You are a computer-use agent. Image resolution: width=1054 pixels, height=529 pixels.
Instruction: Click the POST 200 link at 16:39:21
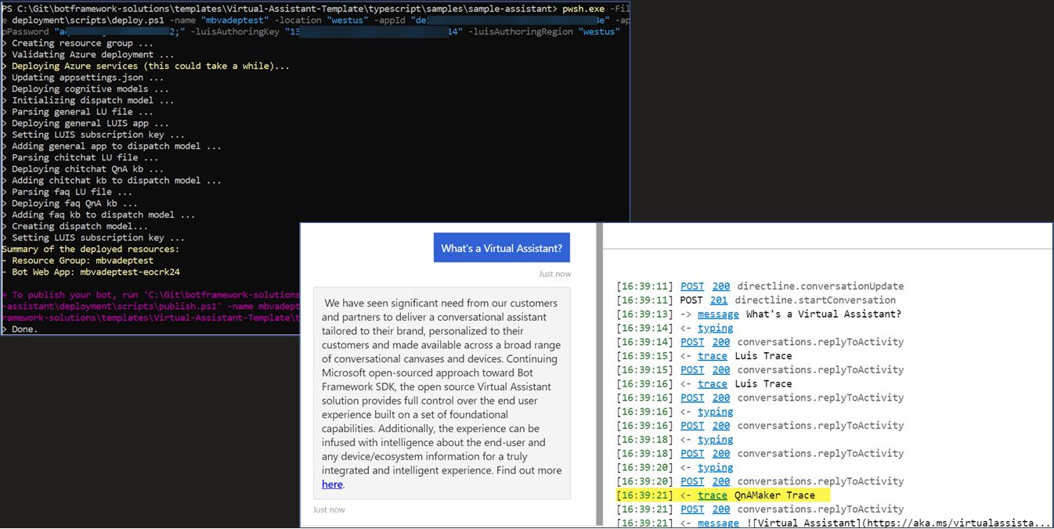pos(692,509)
